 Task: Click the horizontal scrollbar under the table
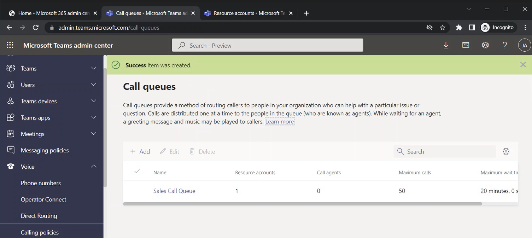coord(302,204)
